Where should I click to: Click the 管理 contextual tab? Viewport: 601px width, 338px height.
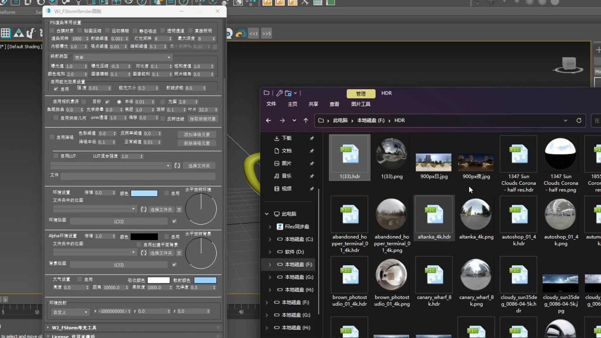pos(361,94)
